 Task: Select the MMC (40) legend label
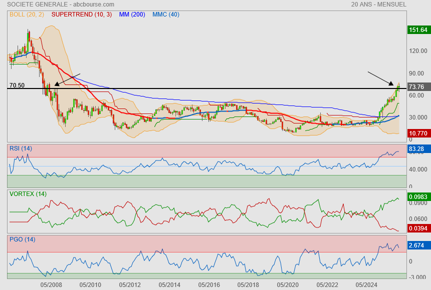click(x=166, y=14)
